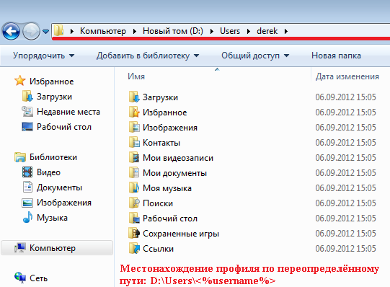The height and width of the screenshot is (287, 390).
Task: Go back with the blue Back arrow
Action: coord(11,31)
